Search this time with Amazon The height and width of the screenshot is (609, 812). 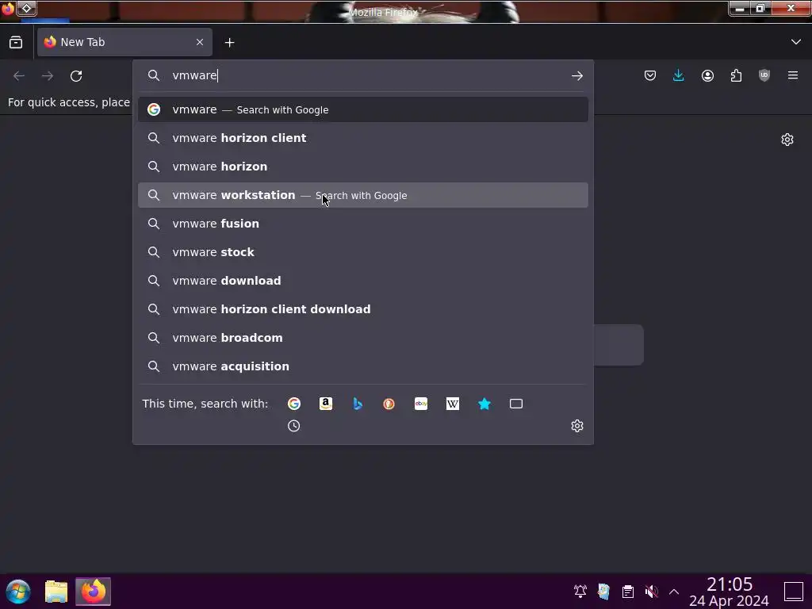[326, 404]
